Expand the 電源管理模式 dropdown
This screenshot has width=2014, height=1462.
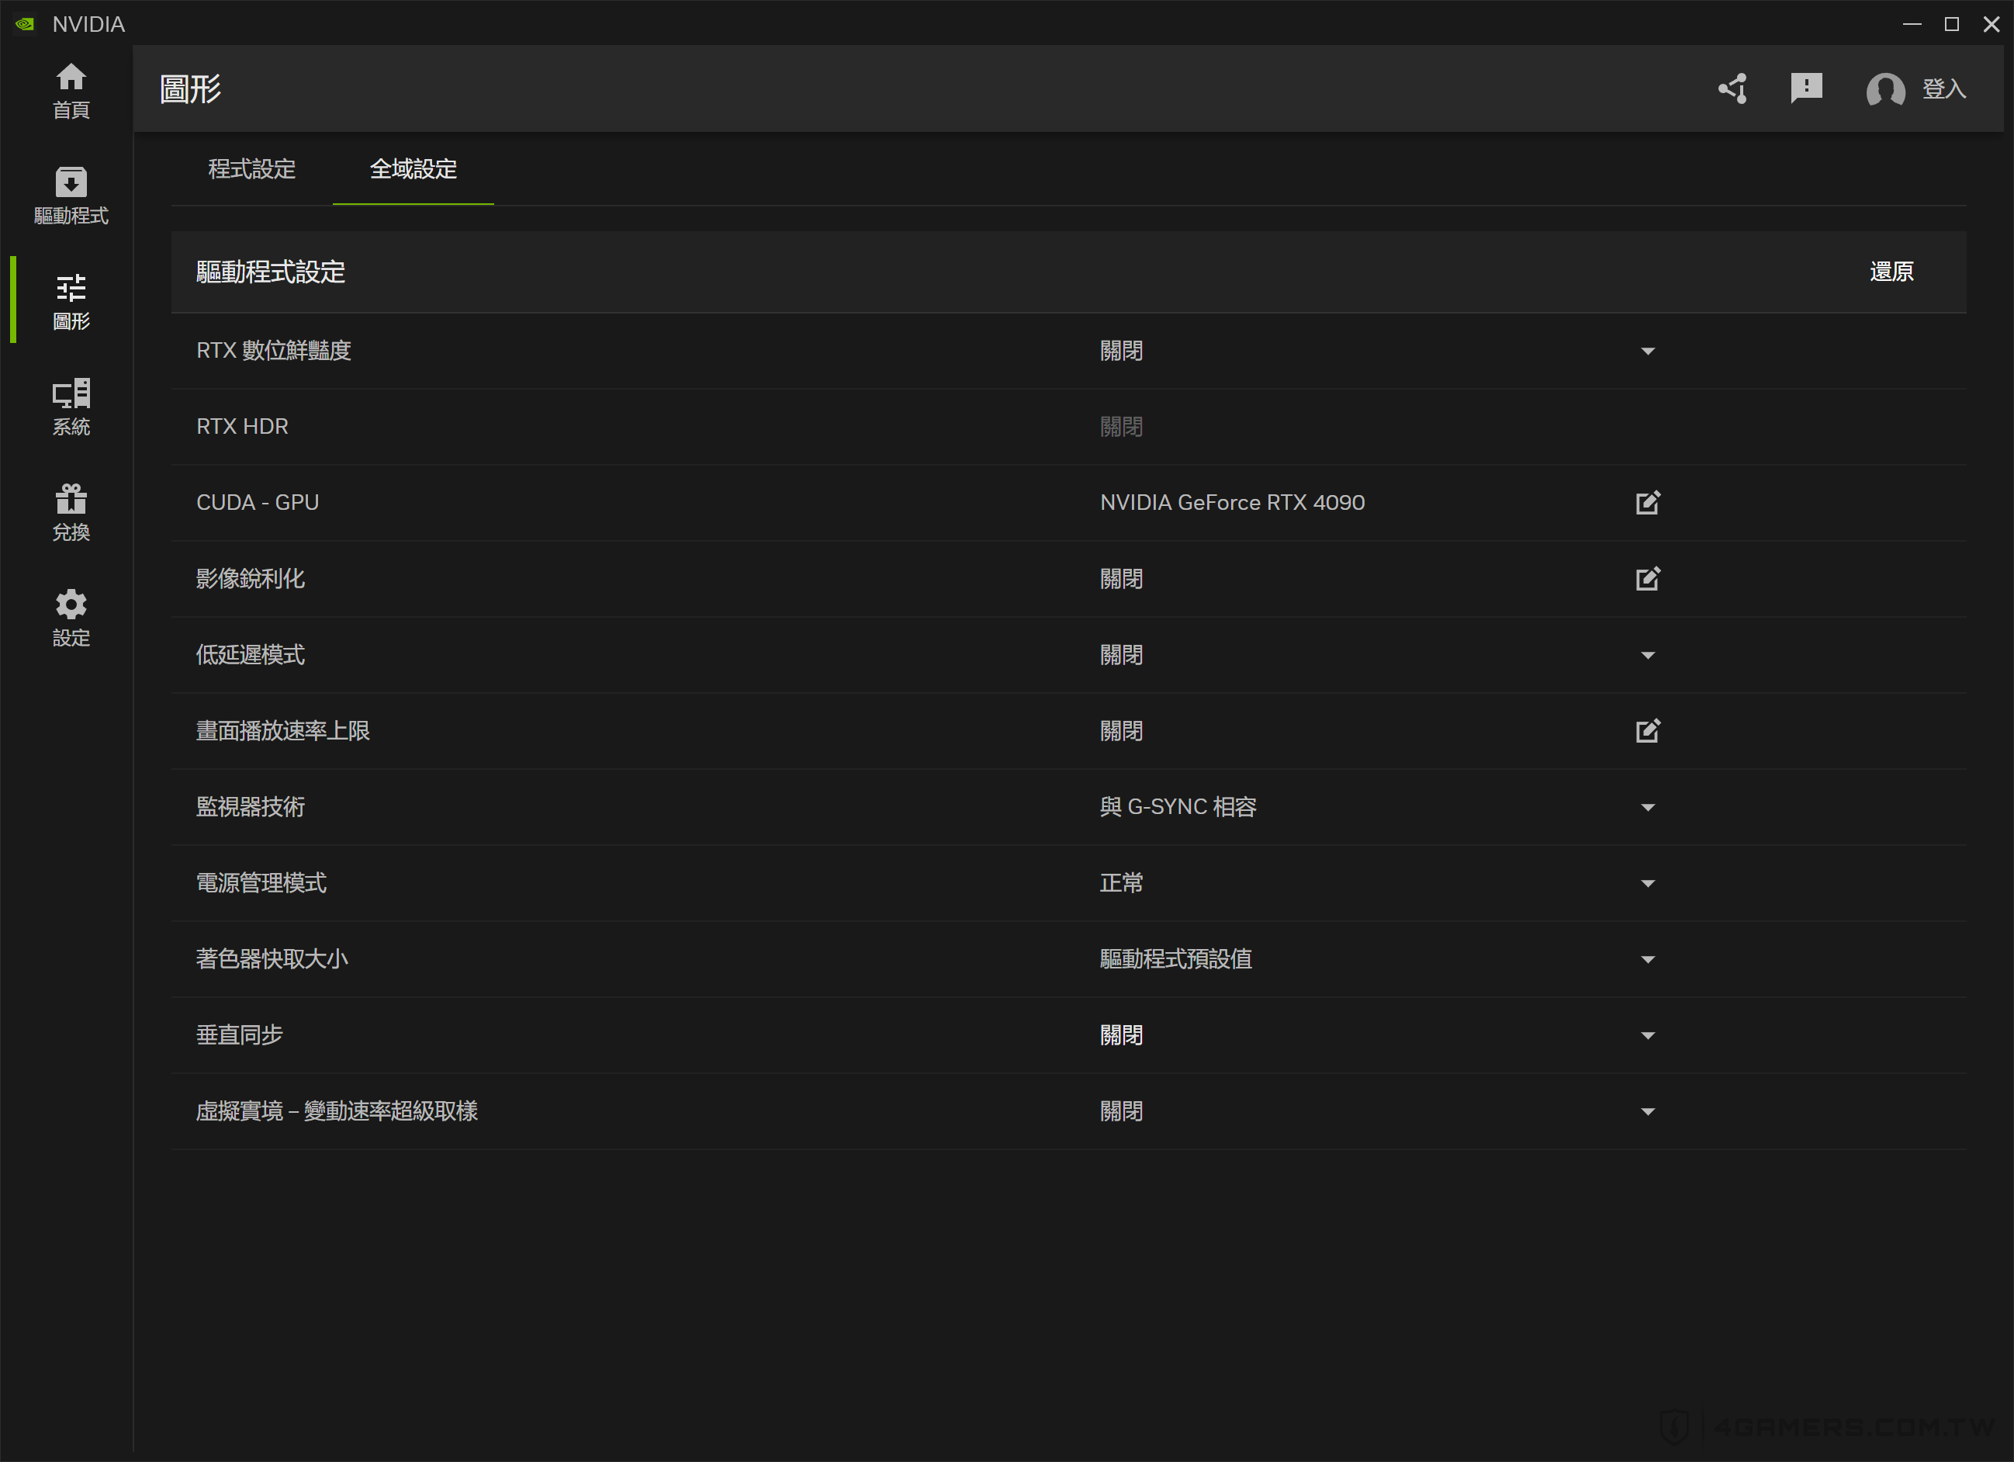[x=1647, y=884]
